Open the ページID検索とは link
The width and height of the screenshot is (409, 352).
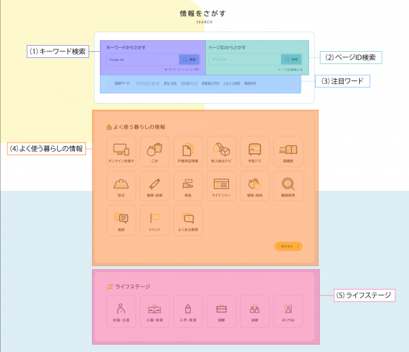pyautogui.click(x=290, y=70)
